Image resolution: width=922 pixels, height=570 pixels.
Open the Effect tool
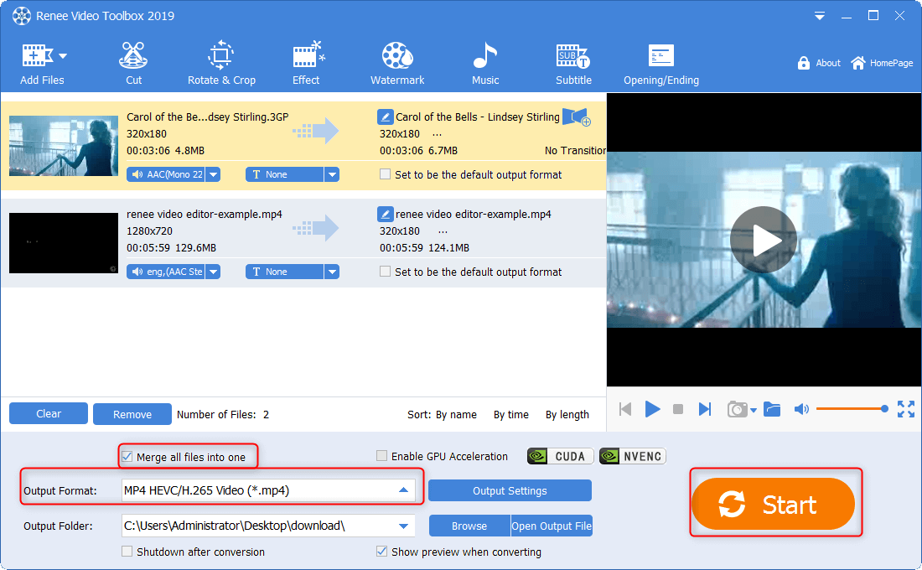(306, 64)
